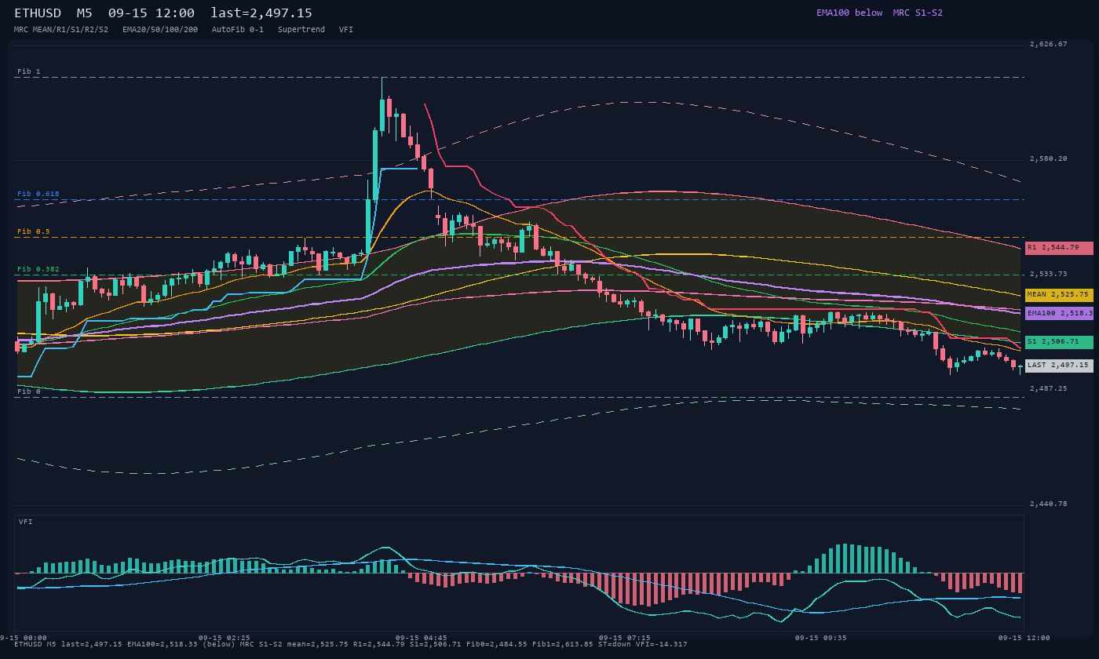Select the green 'S1 2,506.71' price tag
Image resolution: width=1099 pixels, height=659 pixels.
[1059, 342]
